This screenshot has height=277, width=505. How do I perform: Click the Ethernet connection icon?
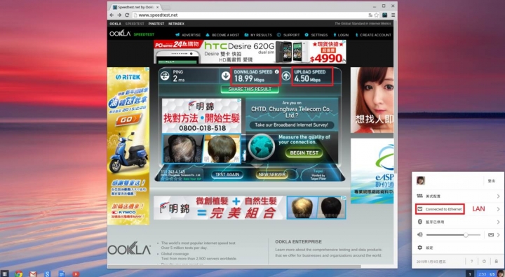[x=420, y=209]
